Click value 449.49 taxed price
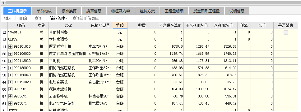This screenshot has width=301, height=112. pyautogui.click(x=224, y=104)
